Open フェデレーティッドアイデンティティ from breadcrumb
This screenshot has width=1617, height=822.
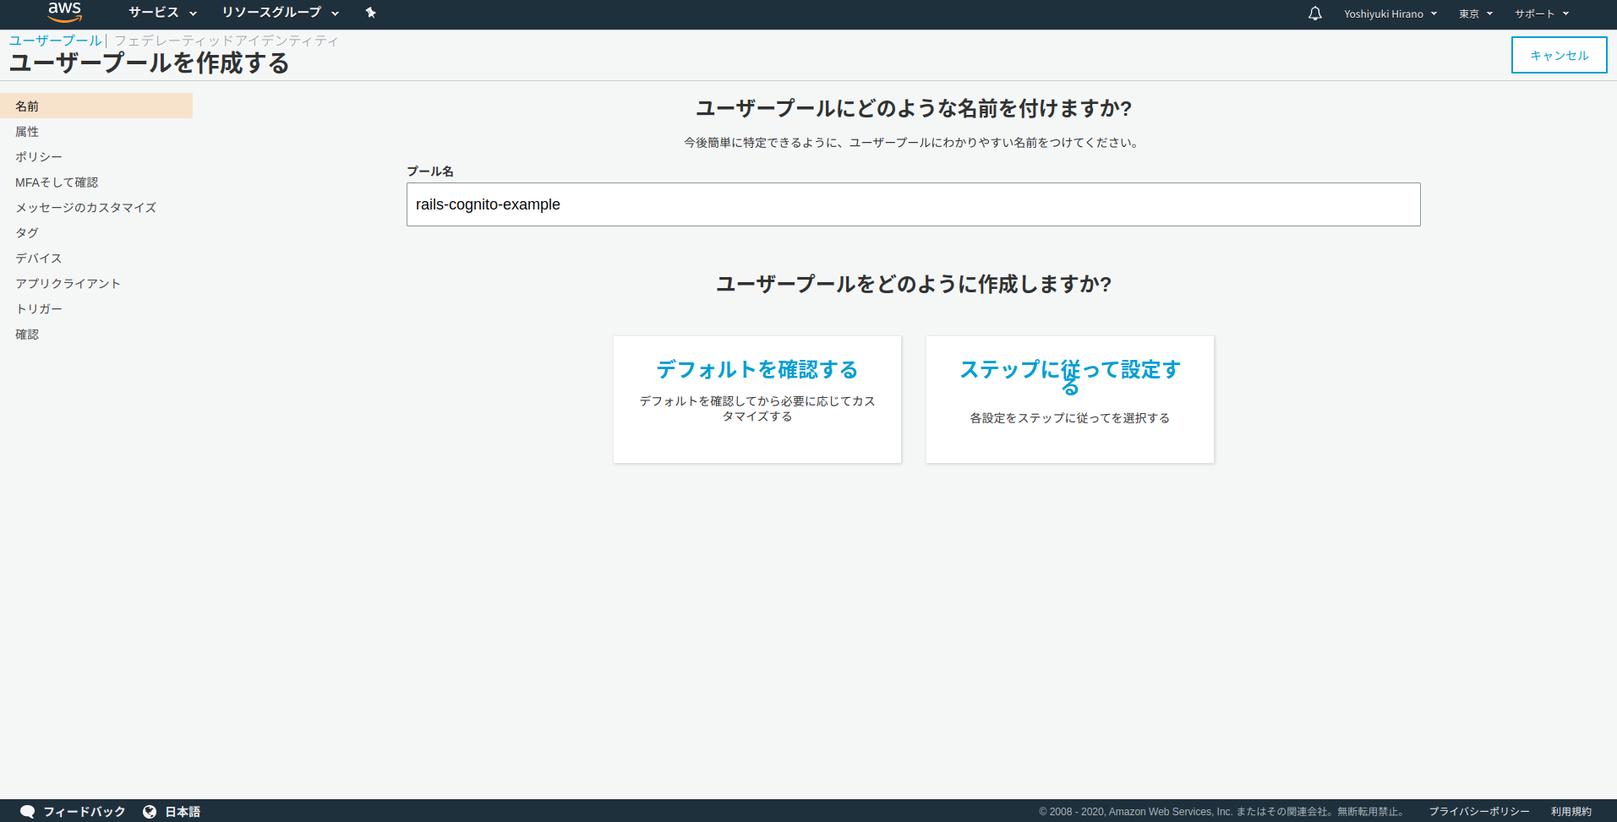click(x=227, y=40)
